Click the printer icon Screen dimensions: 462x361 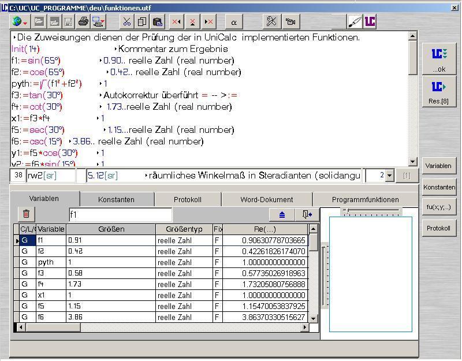[x=83, y=21]
